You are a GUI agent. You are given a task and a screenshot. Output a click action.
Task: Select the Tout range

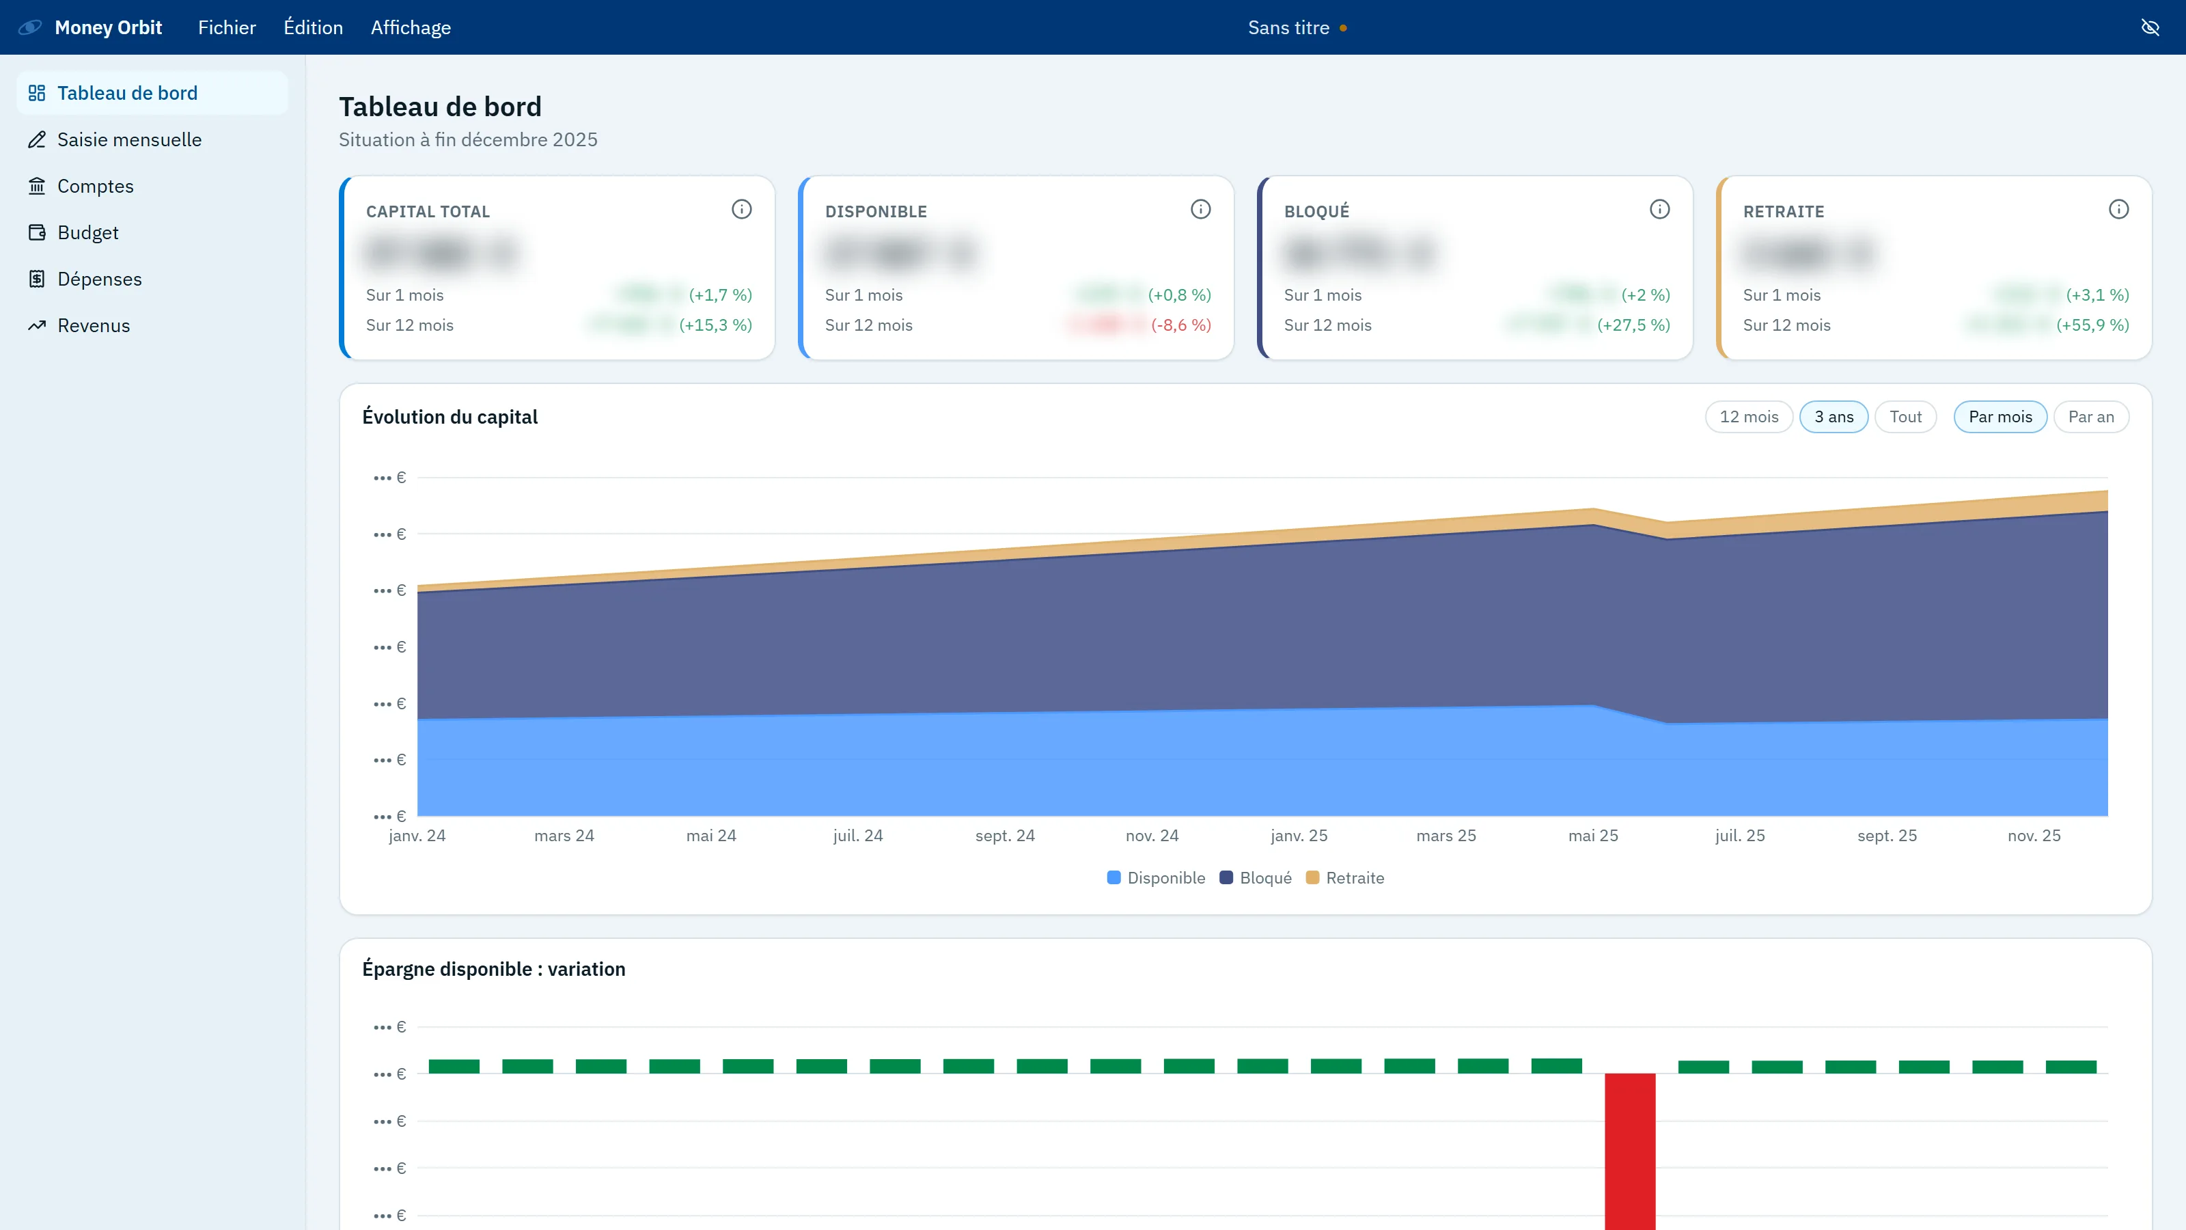coord(1905,417)
